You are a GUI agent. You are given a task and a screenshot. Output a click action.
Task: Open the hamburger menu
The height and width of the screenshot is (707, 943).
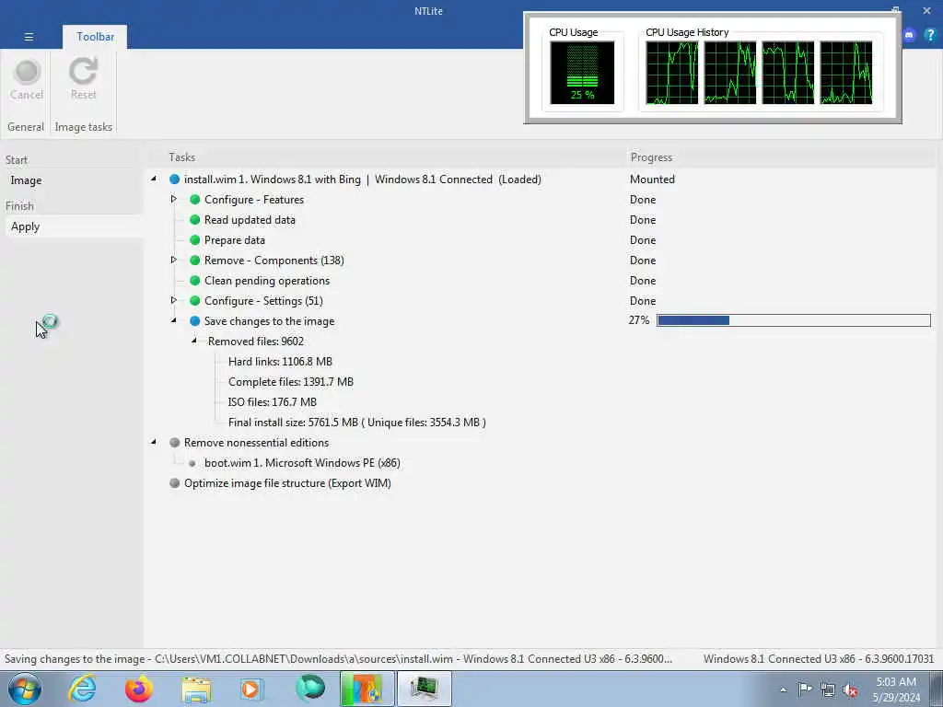pyautogui.click(x=29, y=37)
